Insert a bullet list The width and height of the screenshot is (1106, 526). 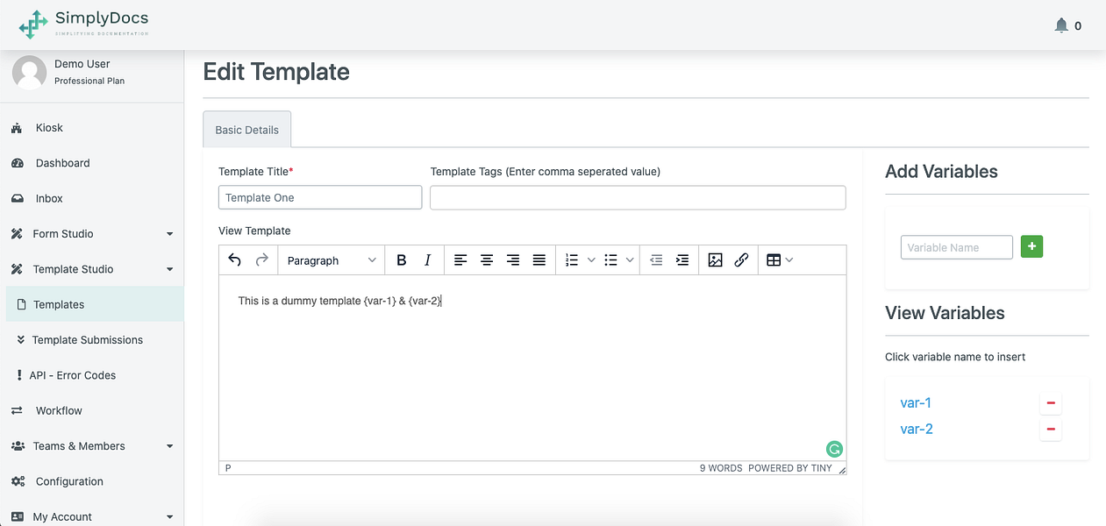click(611, 260)
